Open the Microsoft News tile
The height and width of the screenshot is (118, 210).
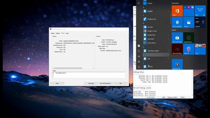[x=177, y=49]
